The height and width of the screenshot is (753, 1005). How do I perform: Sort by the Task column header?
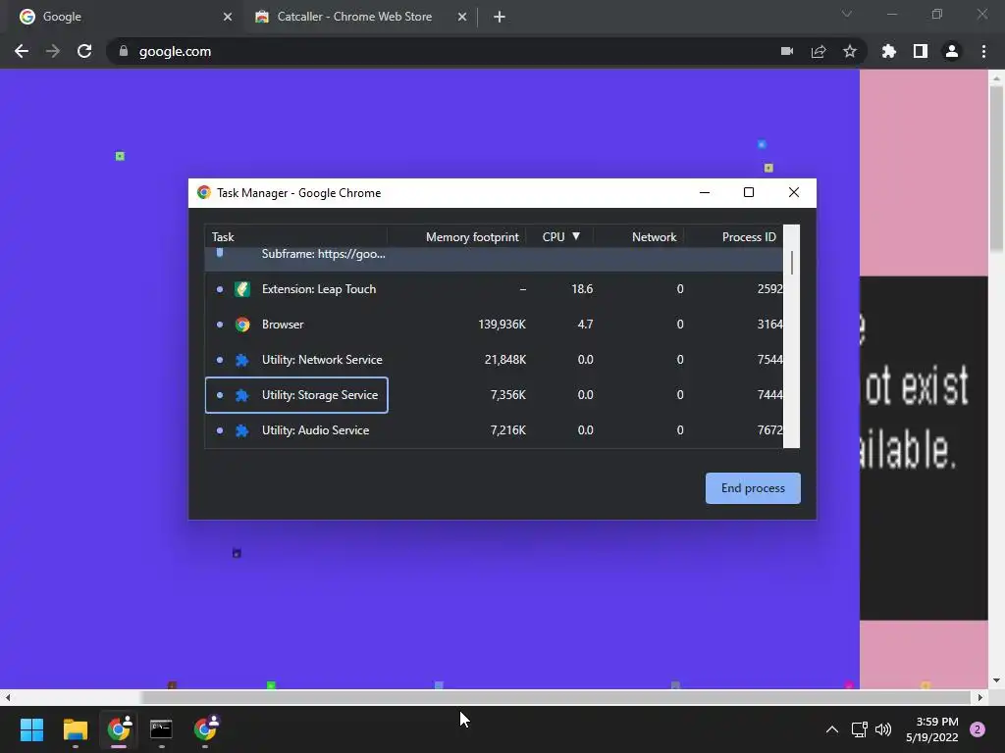point(295,237)
